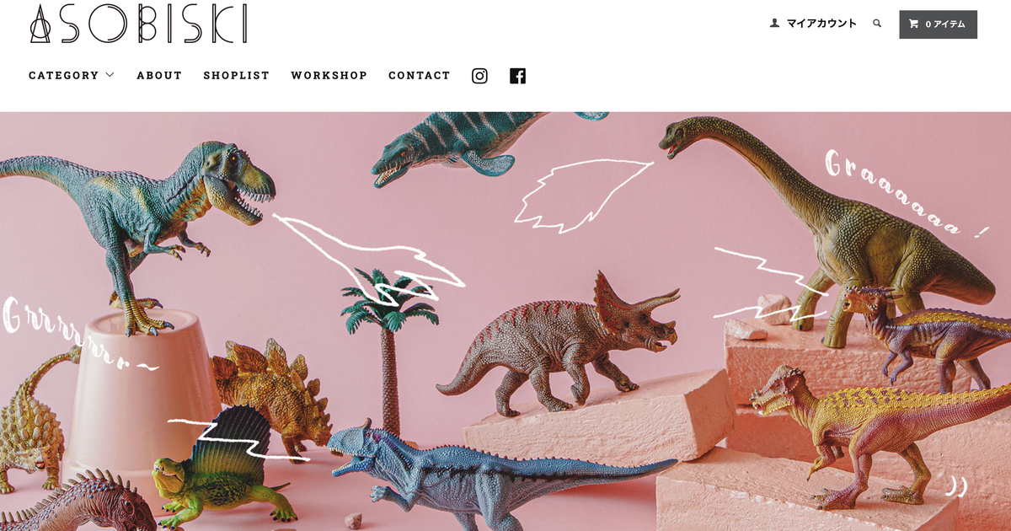Go to the ABOUT page
This screenshot has height=531, width=1011.
159,75
